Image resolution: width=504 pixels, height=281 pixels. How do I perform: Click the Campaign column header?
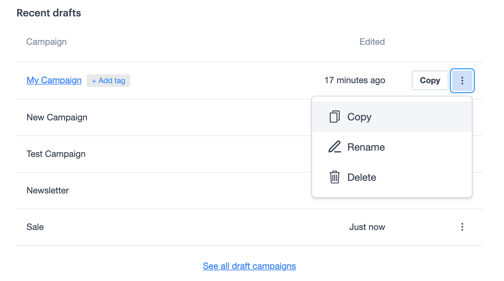(x=46, y=42)
